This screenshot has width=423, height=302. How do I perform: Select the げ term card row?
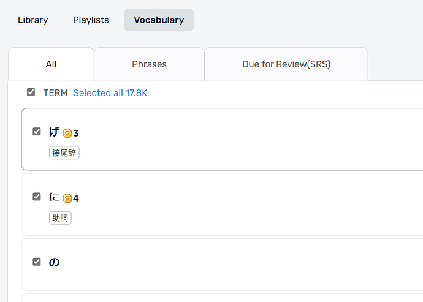coord(245,139)
